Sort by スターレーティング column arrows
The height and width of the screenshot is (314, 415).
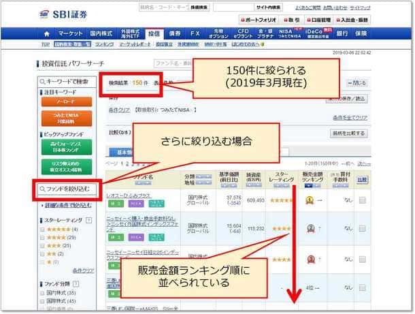coord(282,185)
